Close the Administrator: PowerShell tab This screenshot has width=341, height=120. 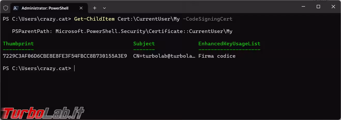(81, 8)
